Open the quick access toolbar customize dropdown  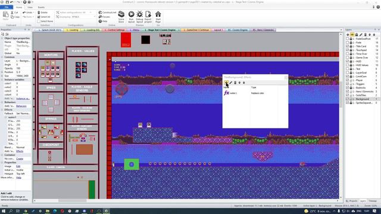[33, 2]
